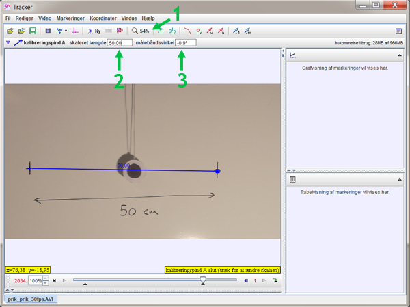Step forward one frame button
The height and width of the screenshot is (307, 410).
264,280
